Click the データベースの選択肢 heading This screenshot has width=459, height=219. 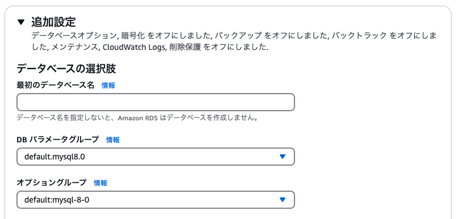point(66,69)
